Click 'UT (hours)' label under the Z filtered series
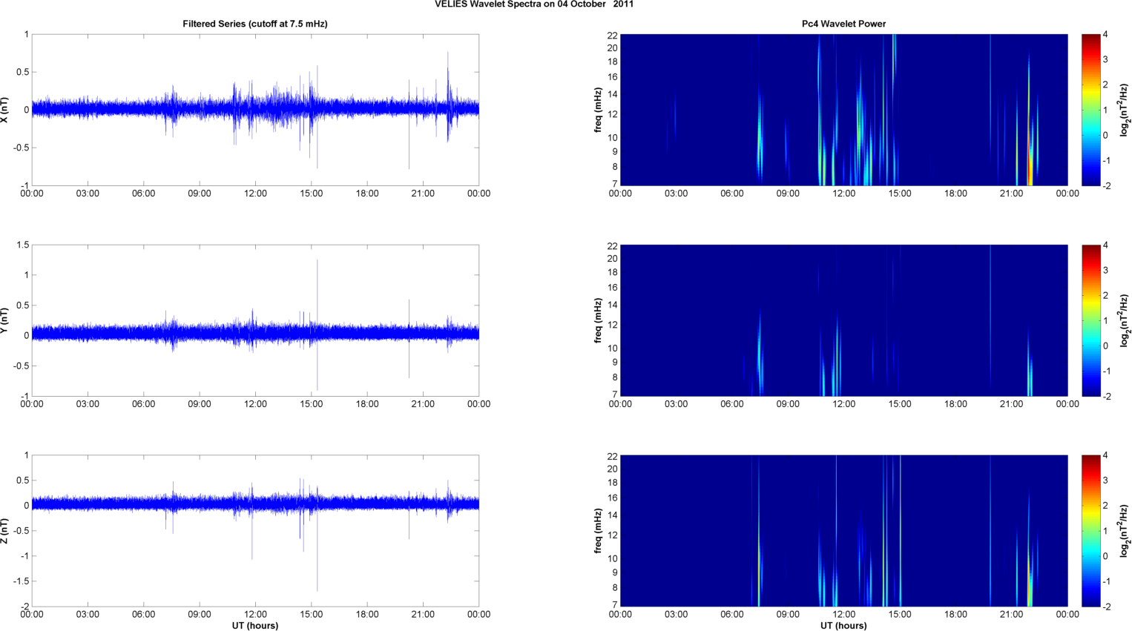 point(255,626)
